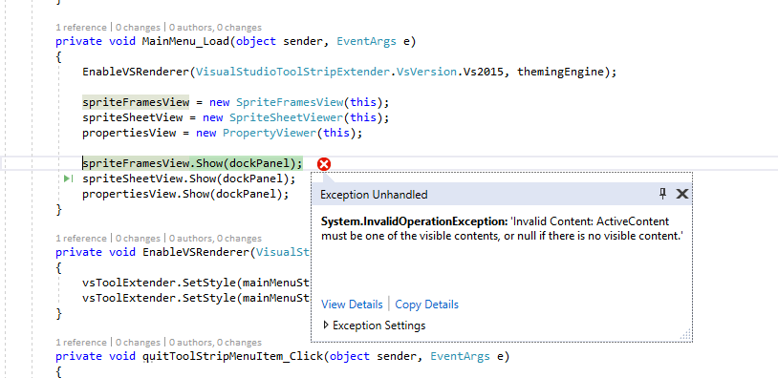Click the red exception error icon

pos(324,164)
